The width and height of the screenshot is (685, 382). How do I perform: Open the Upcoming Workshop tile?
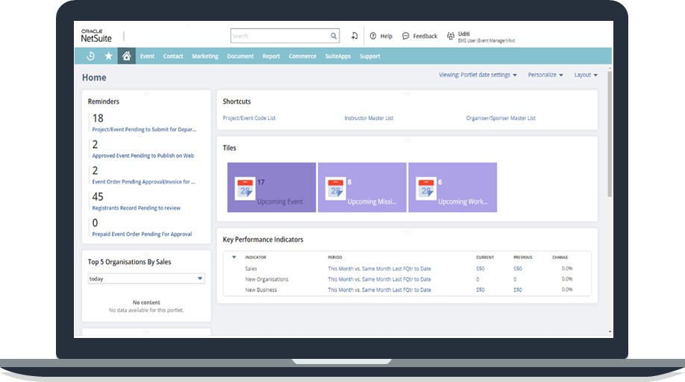[452, 187]
